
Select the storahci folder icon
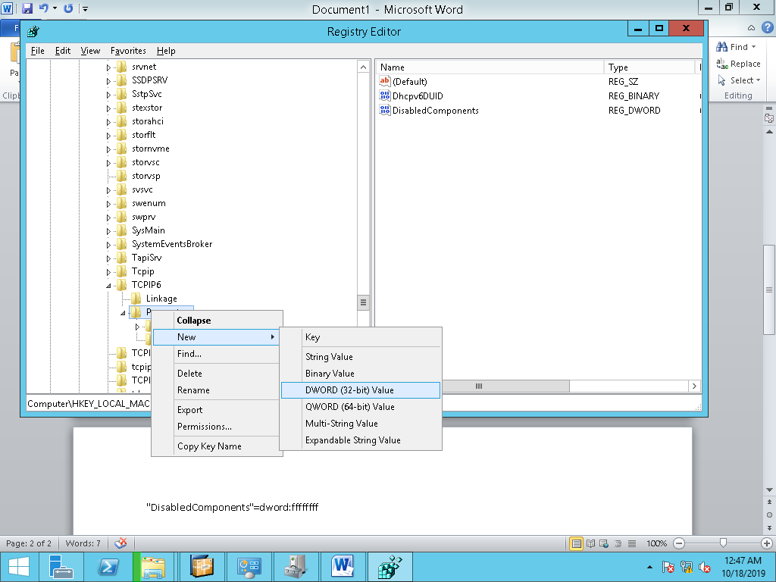click(122, 121)
